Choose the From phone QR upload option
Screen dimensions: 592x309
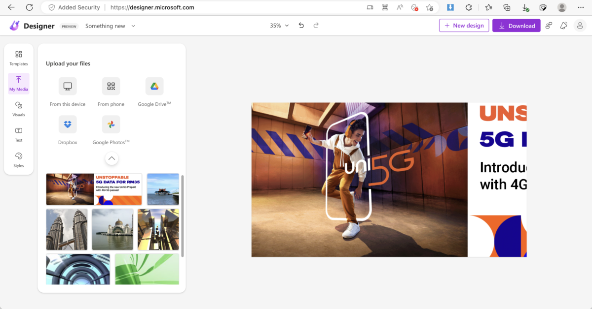[x=111, y=87]
